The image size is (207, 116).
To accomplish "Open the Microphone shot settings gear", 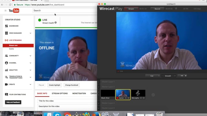I will tap(144, 98).
